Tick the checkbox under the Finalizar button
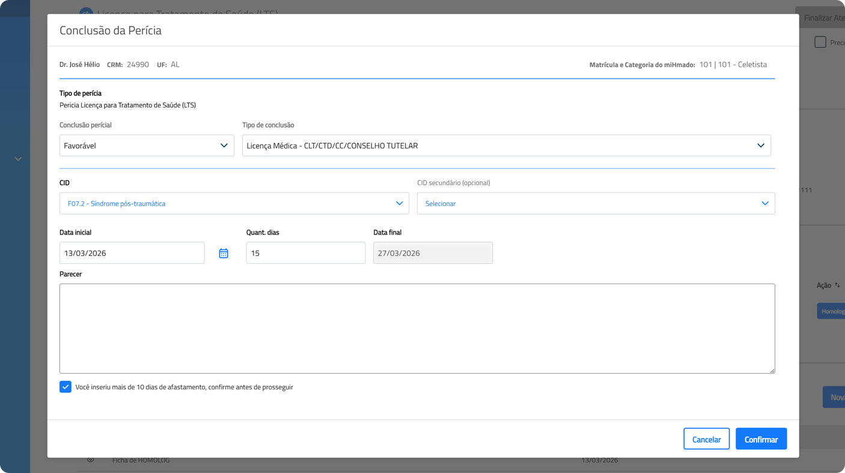 tap(820, 42)
